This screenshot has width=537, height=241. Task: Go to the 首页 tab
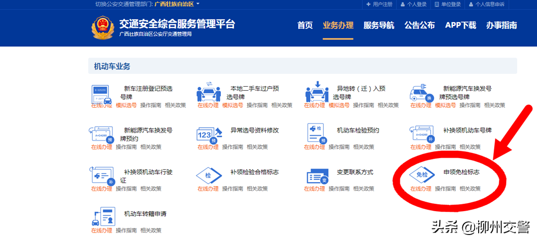(305, 25)
